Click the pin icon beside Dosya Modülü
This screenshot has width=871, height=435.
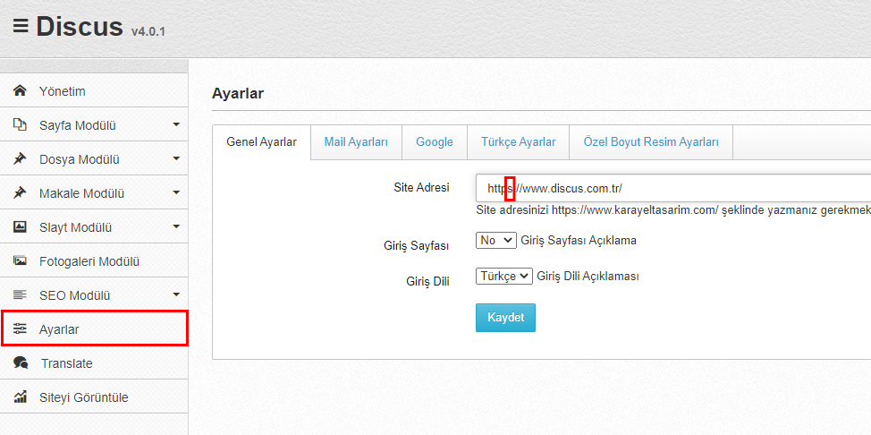(x=20, y=159)
